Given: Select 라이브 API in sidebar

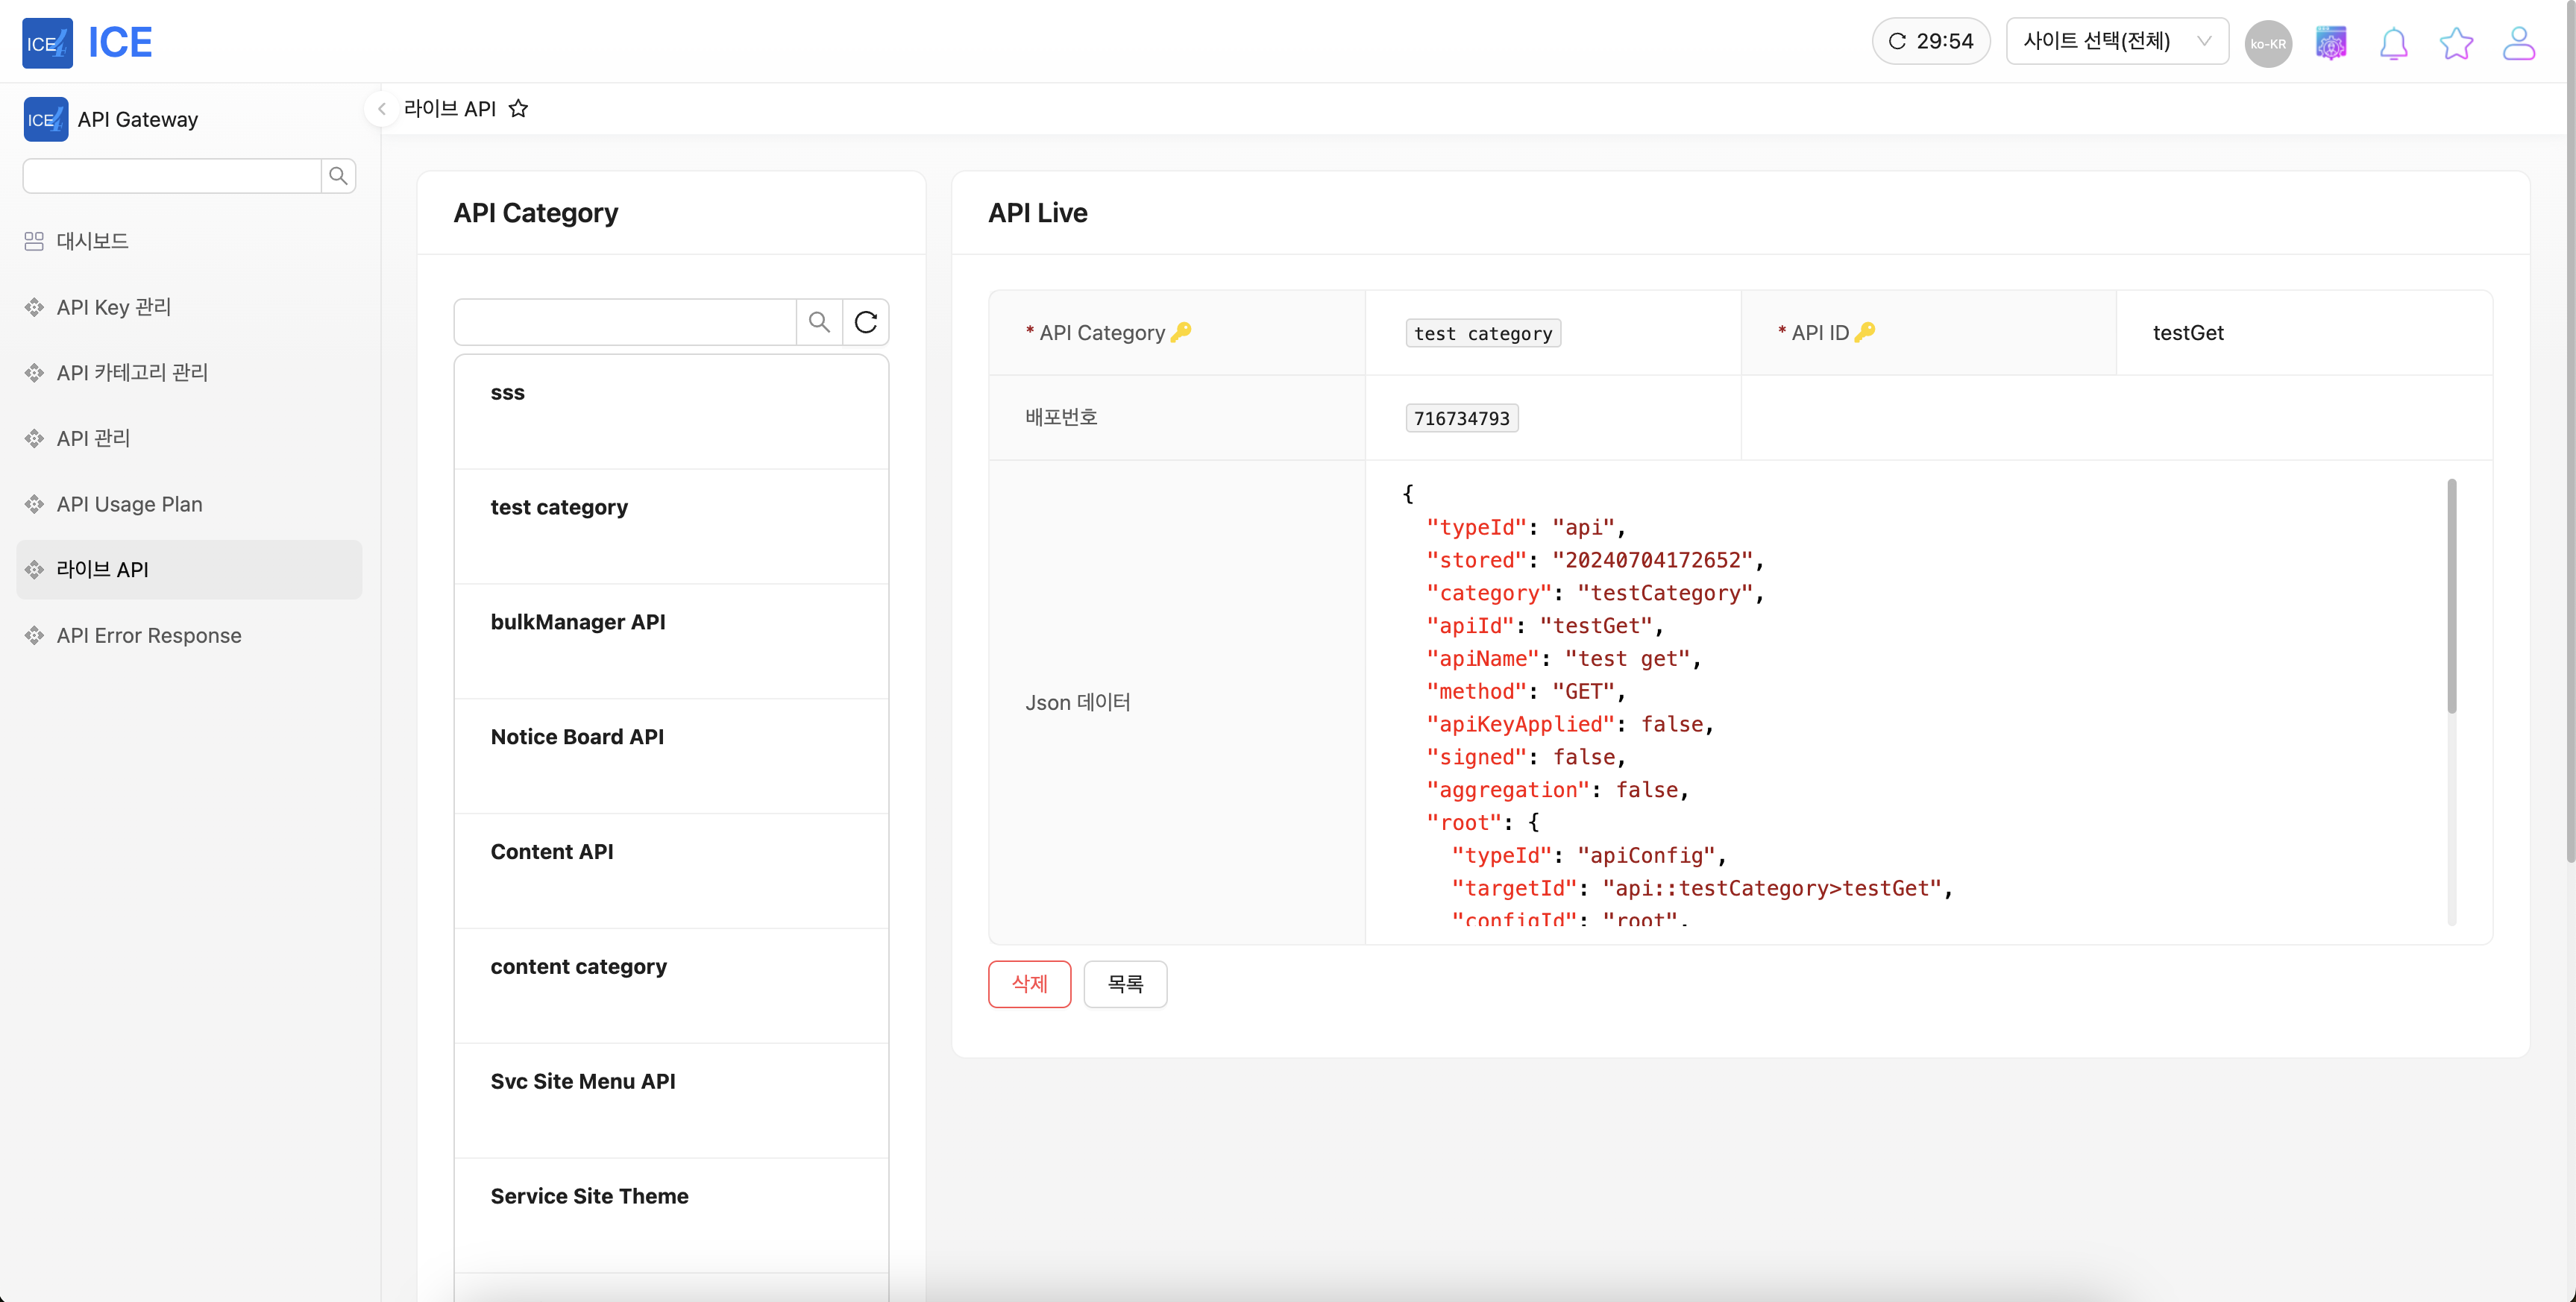Looking at the screenshot, I should [189, 570].
